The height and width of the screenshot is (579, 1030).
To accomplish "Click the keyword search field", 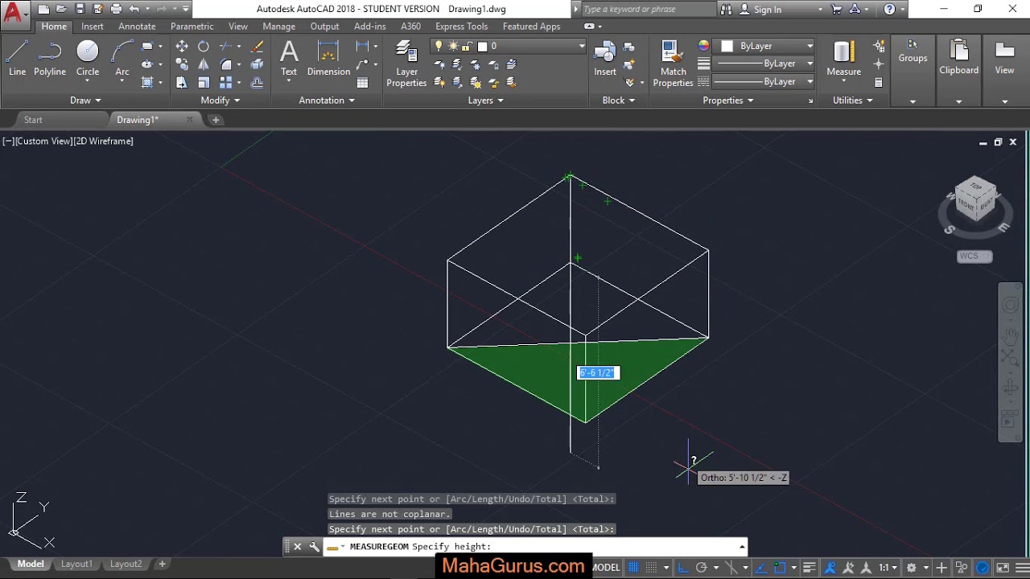I will (x=648, y=10).
